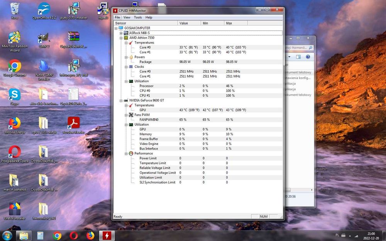Screen dimensions: 386x241
Task: Select Mozilla Firefox desktop shortcut
Action: click(15, 125)
